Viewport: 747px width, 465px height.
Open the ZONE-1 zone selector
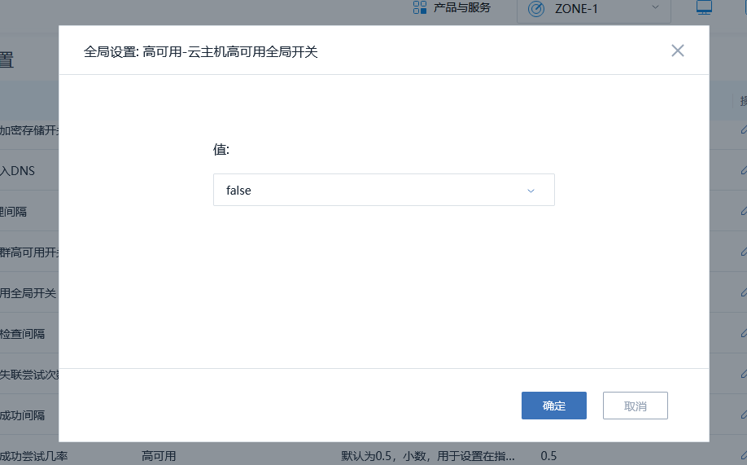tap(593, 10)
